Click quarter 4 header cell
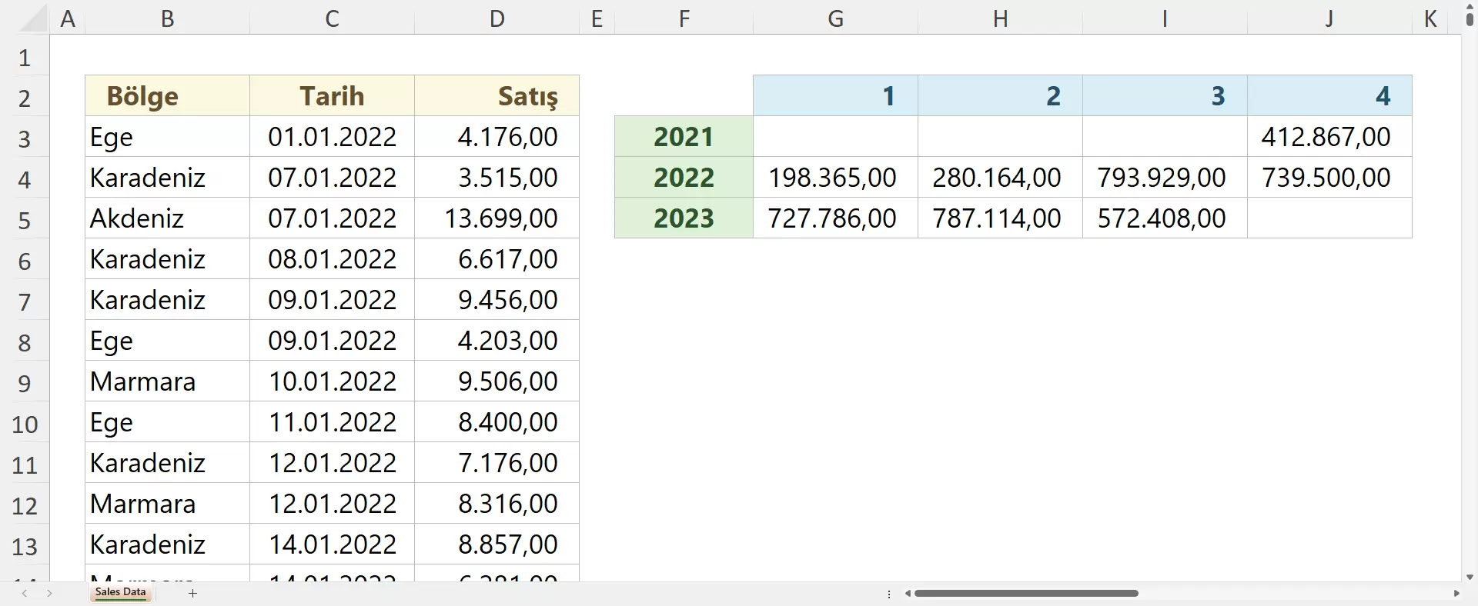1478x606 pixels. point(1329,95)
